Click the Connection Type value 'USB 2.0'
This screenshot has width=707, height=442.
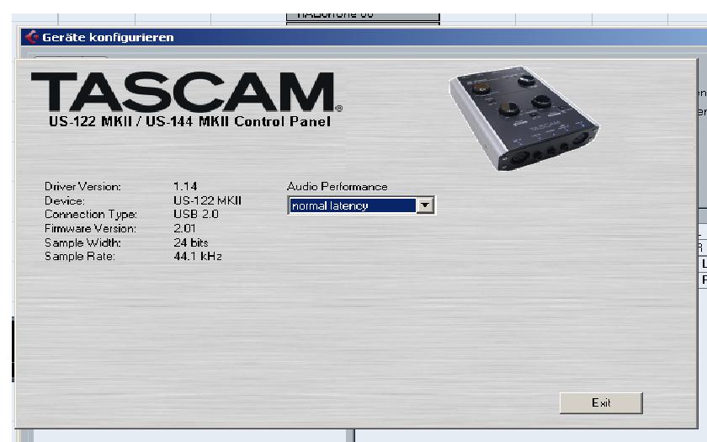[195, 214]
